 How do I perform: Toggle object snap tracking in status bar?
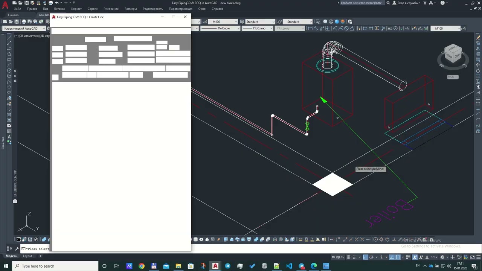[x=392, y=257]
